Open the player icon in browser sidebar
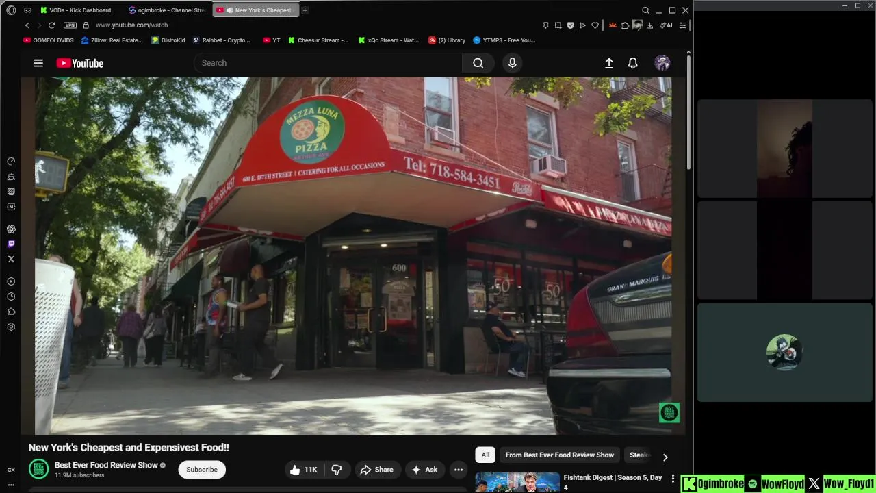Image resolution: width=876 pixels, height=493 pixels. coord(11,281)
